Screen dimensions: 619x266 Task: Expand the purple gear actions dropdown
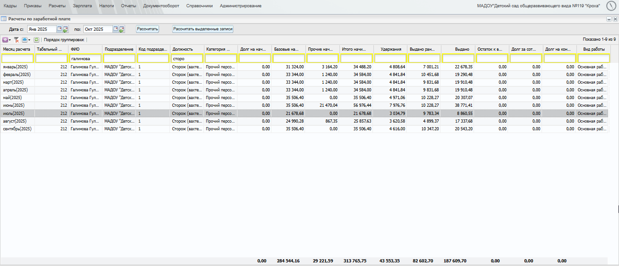tap(10, 40)
